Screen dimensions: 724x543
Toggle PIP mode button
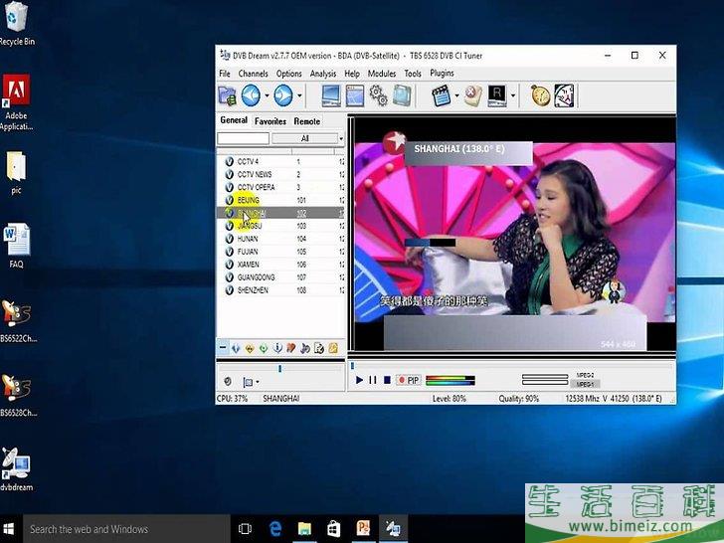408,380
